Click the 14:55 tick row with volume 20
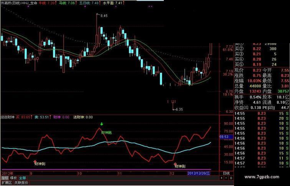The image size is (290, 186). [x=261, y=118]
